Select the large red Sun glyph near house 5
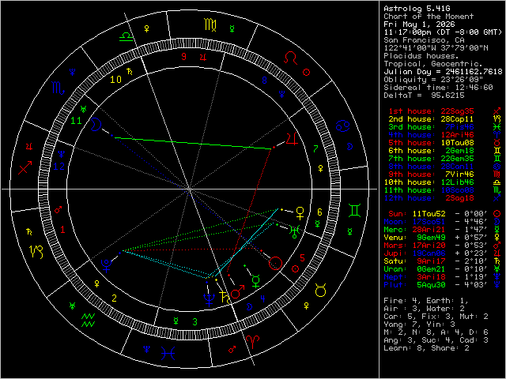506x379 pixels. click(x=275, y=263)
